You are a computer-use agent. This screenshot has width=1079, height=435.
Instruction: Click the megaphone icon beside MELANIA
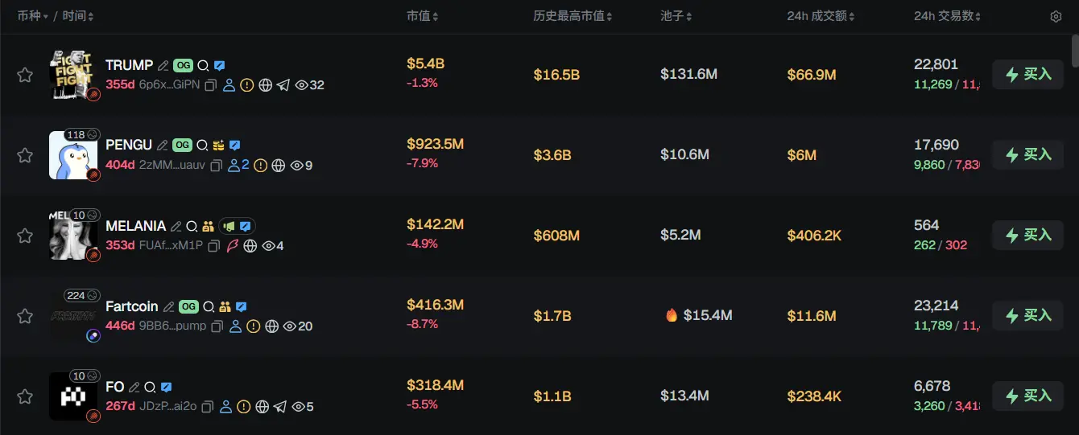coord(229,226)
